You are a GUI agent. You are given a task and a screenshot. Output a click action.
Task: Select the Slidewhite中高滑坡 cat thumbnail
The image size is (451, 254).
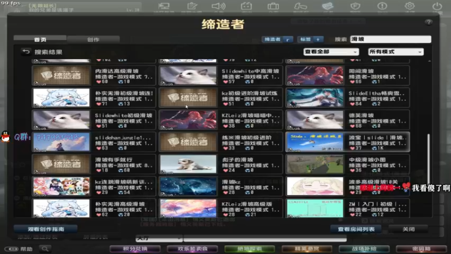point(188,76)
